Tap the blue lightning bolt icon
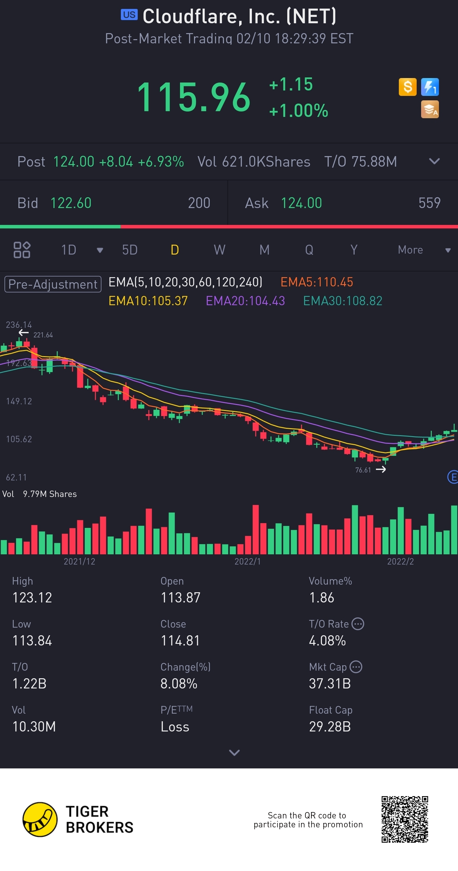 click(430, 87)
